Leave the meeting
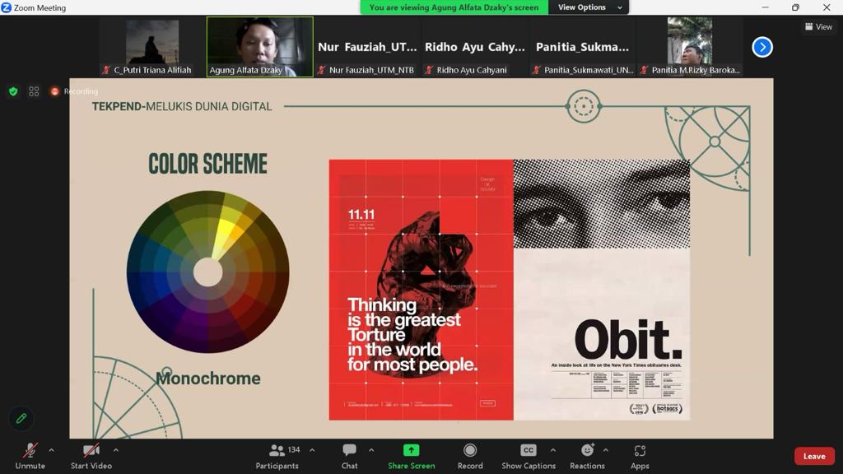Screen dimensions: 843x474 [x=814, y=456]
